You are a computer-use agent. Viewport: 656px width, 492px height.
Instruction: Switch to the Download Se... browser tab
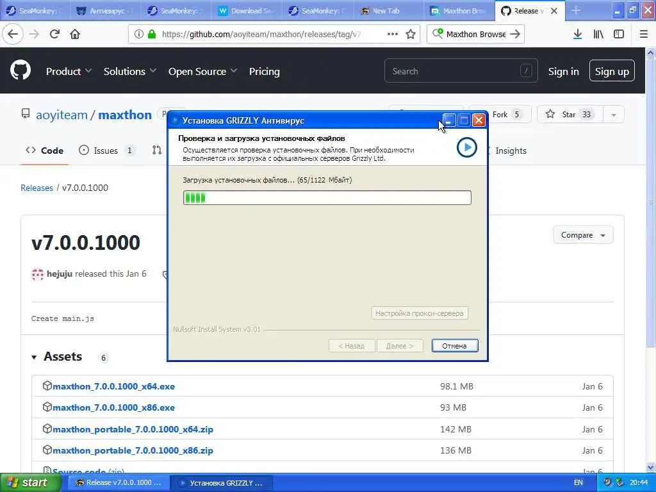[x=245, y=11]
